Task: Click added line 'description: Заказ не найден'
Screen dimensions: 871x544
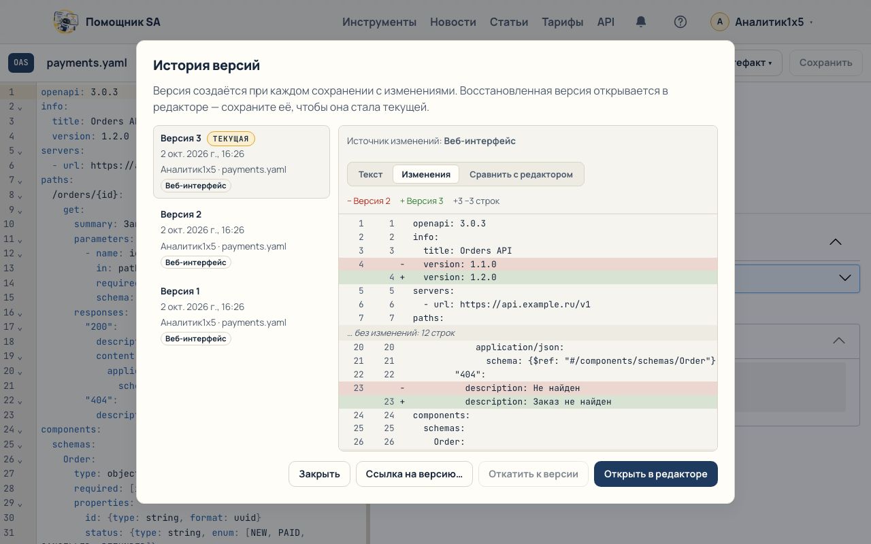Action: click(528, 402)
